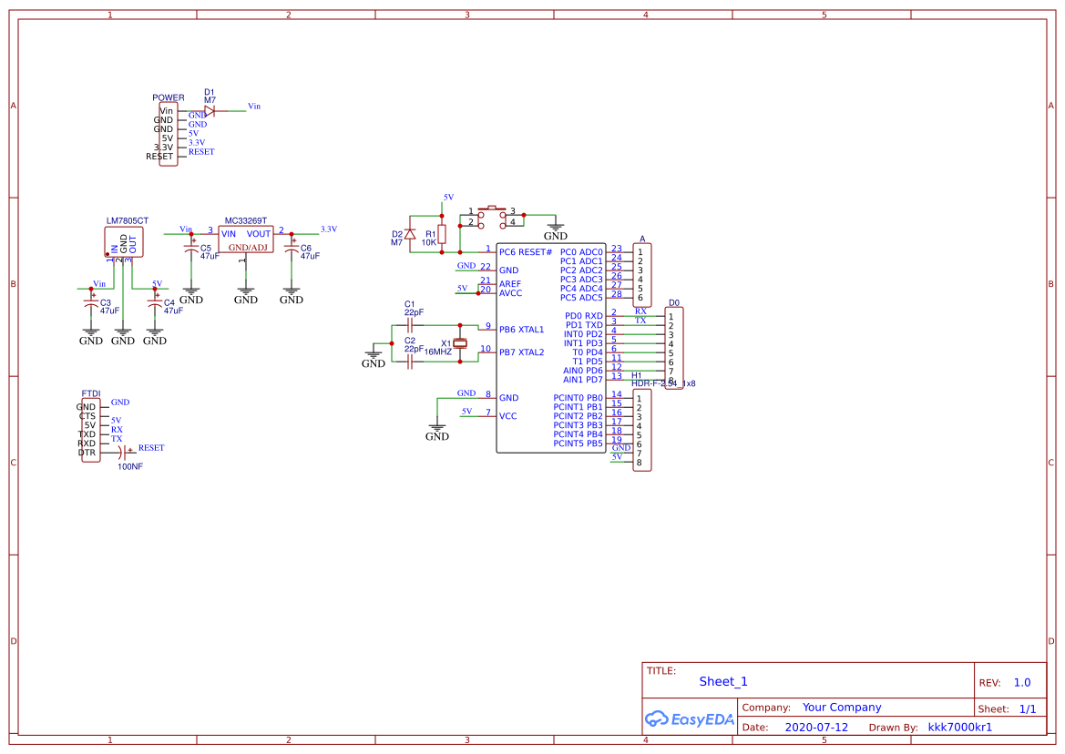Screen dimensions: 1065x754
Task: Select the X1 16MHZ crystal symbol
Action: 460,343
